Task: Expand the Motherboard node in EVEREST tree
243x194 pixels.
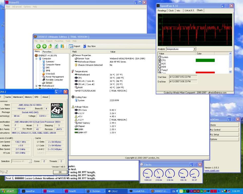Action: (x=36, y=86)
